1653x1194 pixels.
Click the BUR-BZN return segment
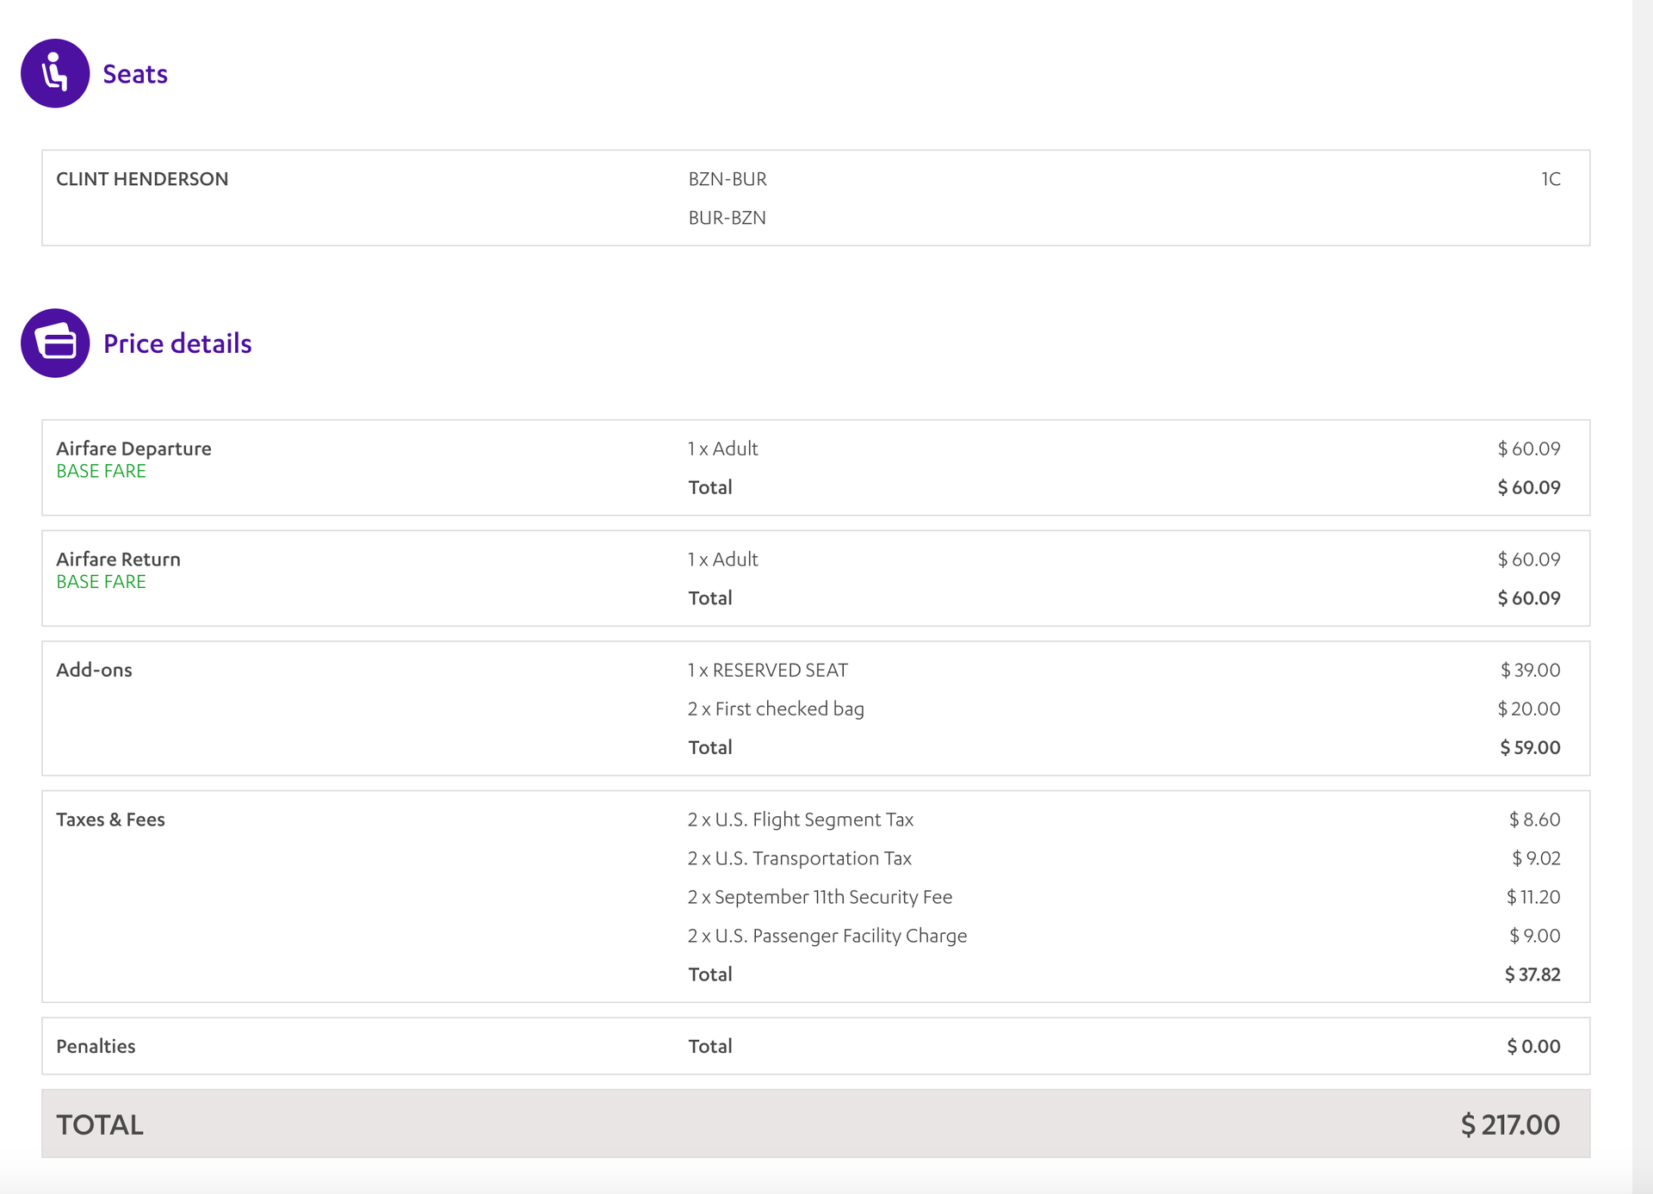click(x=727, y=218)
